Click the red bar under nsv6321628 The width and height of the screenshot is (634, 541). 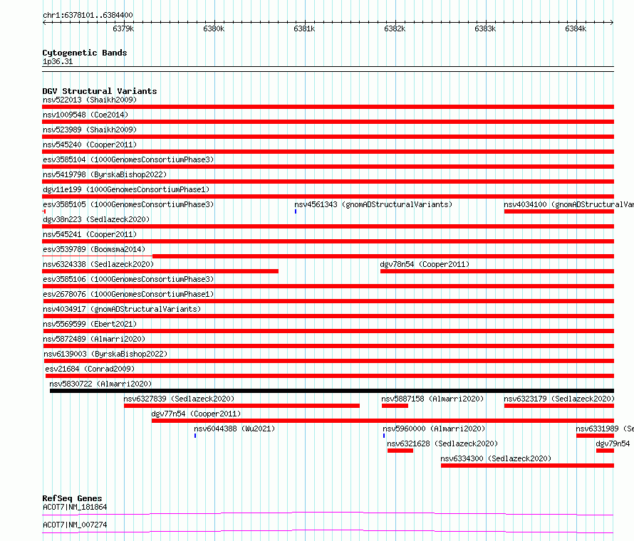point(400,451)
